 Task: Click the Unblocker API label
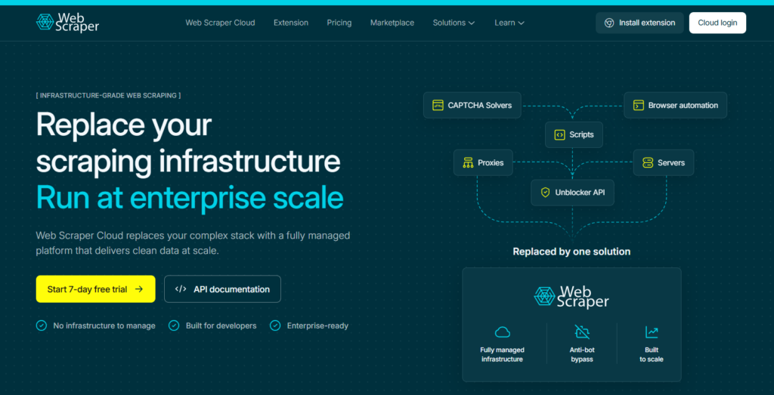[x=580, y=193]
